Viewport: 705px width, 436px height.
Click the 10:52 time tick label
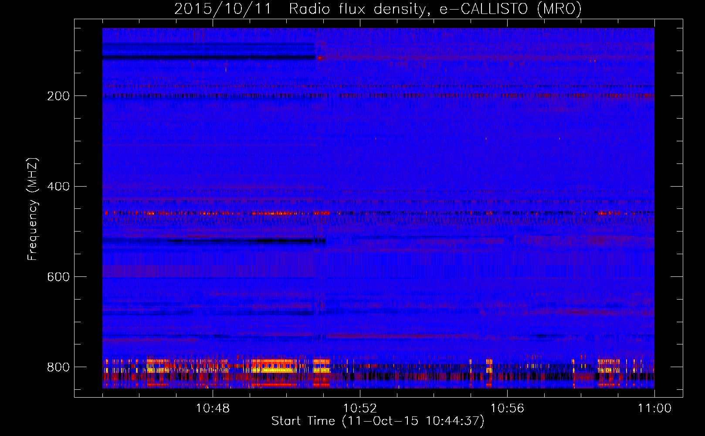point(360,409)
